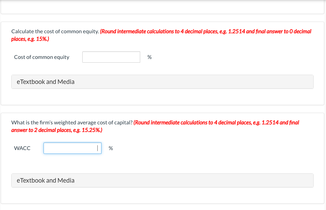Focus the WACC percentage input box
326x210 pixels.
(73, 148)
